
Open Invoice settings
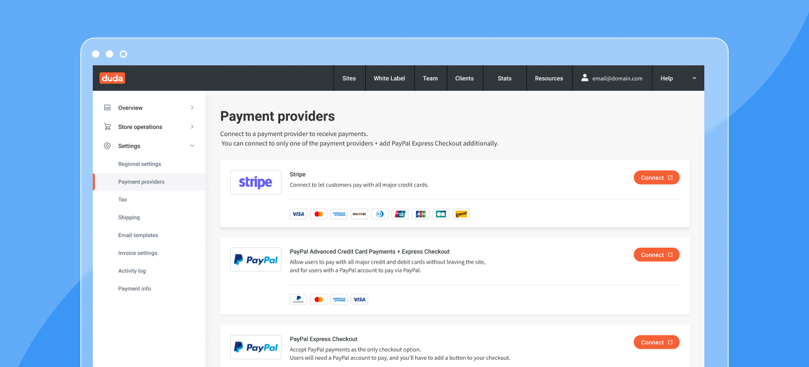coord(138,253)
